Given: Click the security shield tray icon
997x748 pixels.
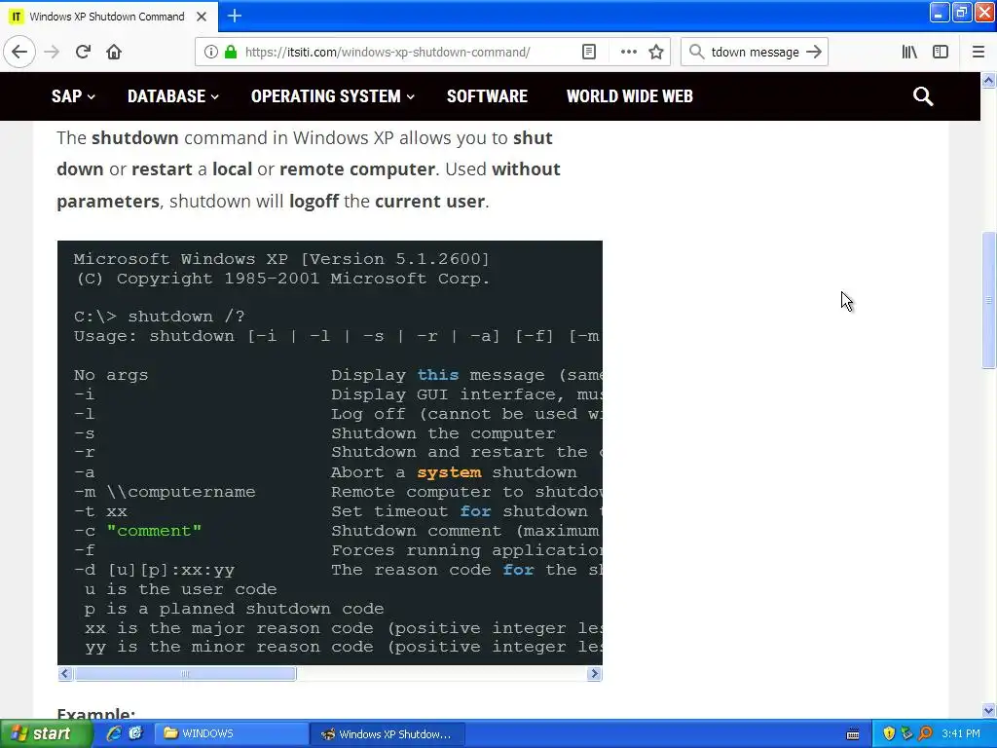Looking at the screenshot, I should coord(889,733).
